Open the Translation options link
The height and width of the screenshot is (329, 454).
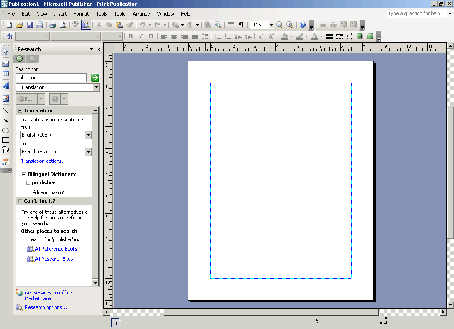click(x=44, y=161)
